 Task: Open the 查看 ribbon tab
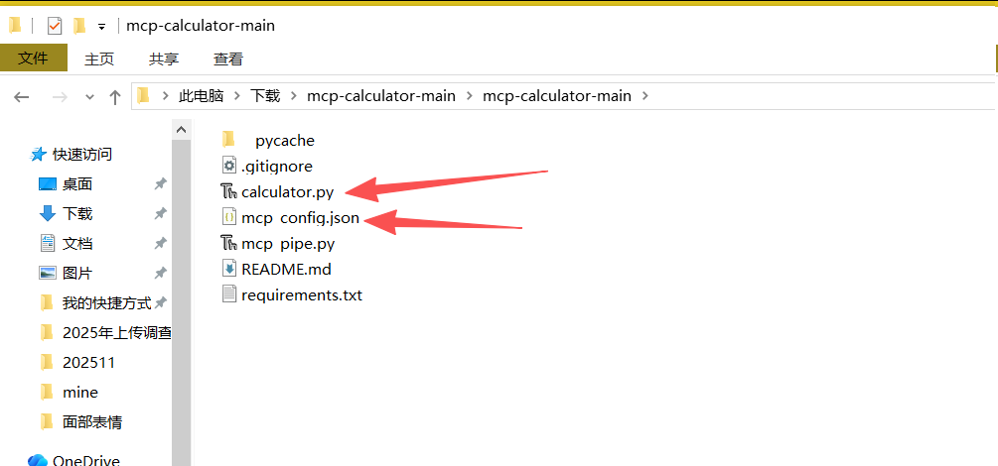coord(227,59)
